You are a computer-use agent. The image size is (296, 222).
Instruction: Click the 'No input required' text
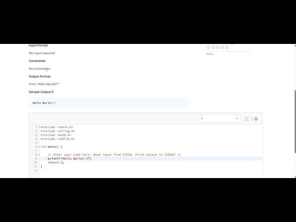click(x=42, y=53)
